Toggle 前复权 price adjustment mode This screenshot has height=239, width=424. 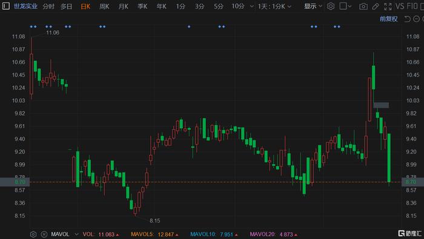pos(389,19)
